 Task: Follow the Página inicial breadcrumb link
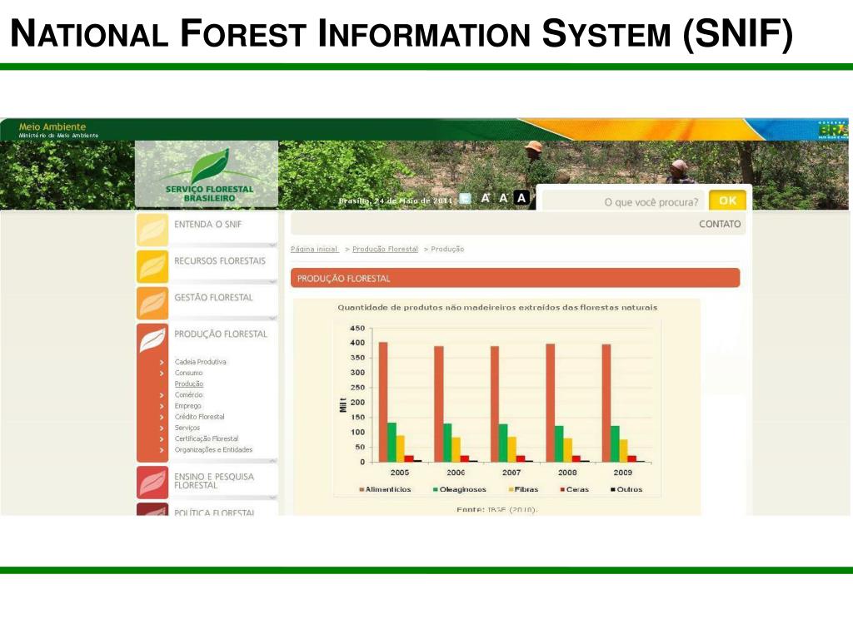[x=314, y=249]
